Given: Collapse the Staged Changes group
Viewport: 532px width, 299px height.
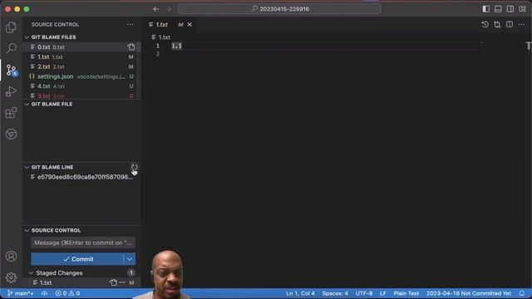Looking at the screenshot, I should 32,273.
